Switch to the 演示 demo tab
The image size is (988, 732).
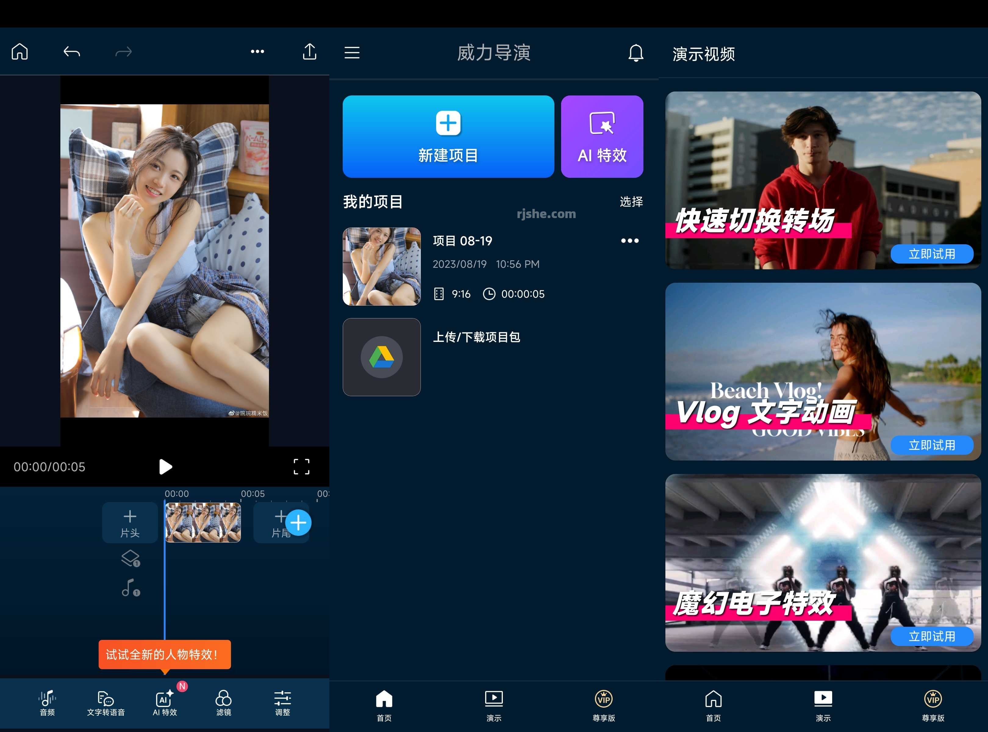pos(494,705)
